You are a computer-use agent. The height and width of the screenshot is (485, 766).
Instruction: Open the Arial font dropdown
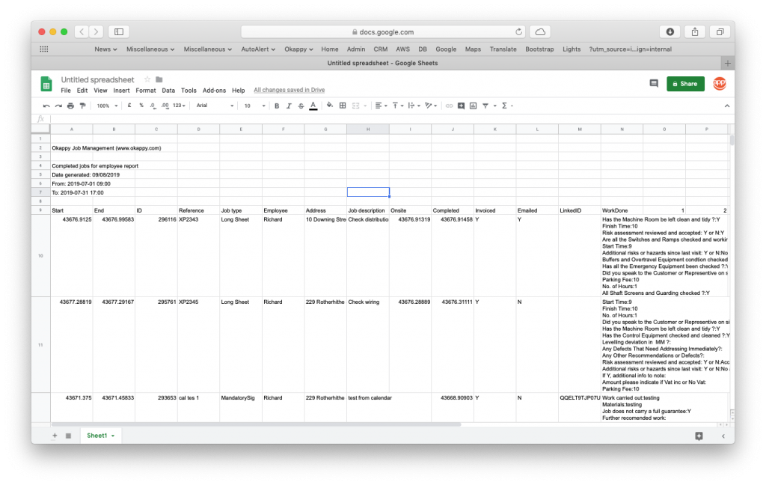pos(215,106)
